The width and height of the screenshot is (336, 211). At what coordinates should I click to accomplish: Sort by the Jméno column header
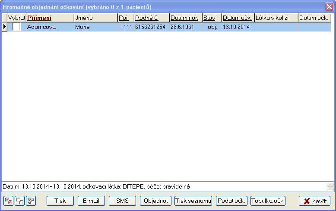pyautogui.click(x=95, y=18)
